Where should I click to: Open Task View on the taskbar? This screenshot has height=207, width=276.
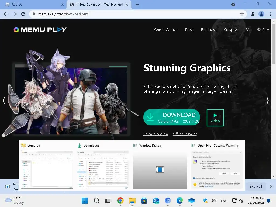pyautogui.click(x=108, y=201)
